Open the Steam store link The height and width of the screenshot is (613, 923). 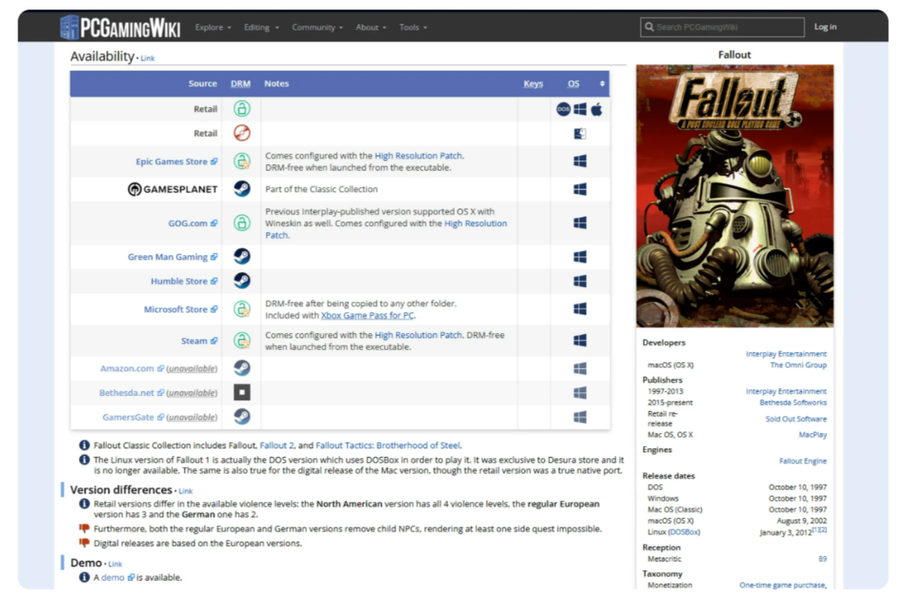click(199, 340)
